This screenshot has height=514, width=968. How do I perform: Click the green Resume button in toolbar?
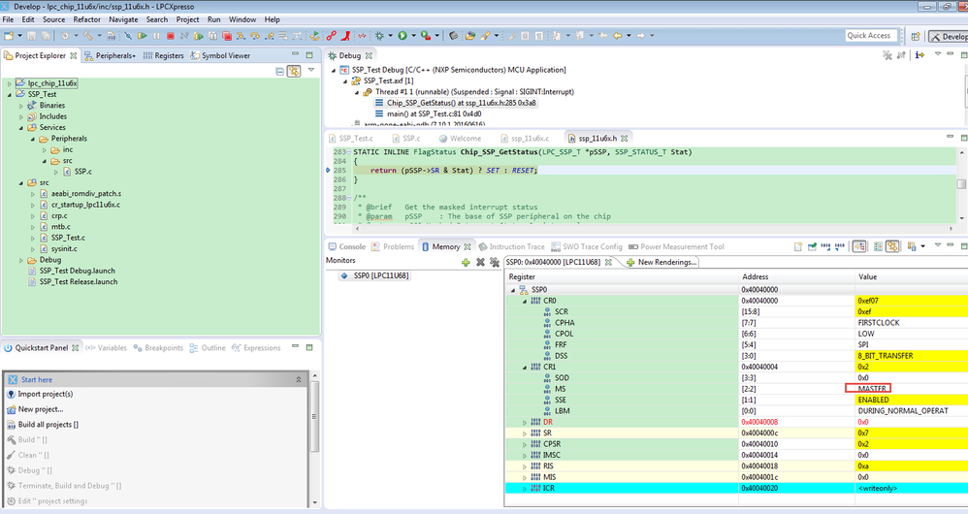click(142, 36)
